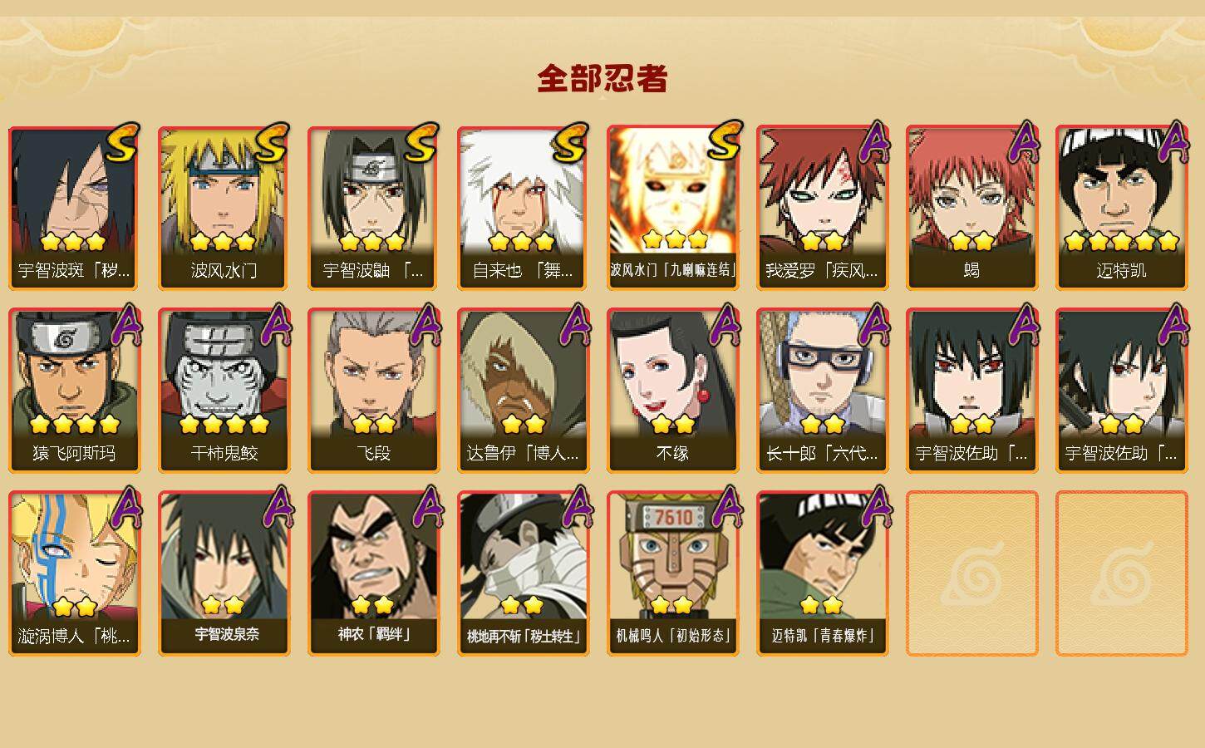The height and width of the screenshot is (748, 1205).
Task: Select the 机械鸣人「初始形态」 card
Action: 672,573
